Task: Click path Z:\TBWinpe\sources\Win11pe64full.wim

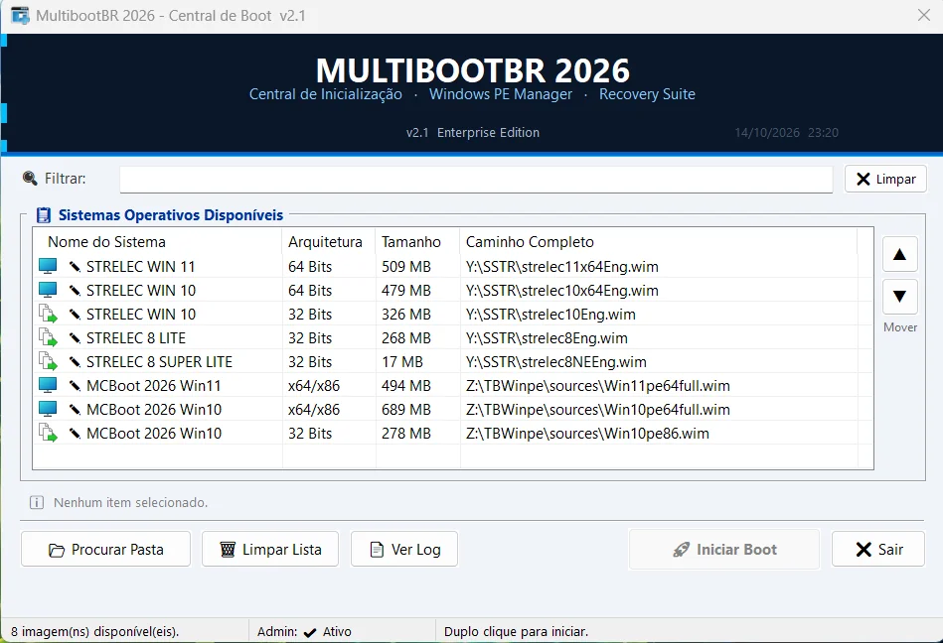Action: pyautogui.click(x=598, y=385)
